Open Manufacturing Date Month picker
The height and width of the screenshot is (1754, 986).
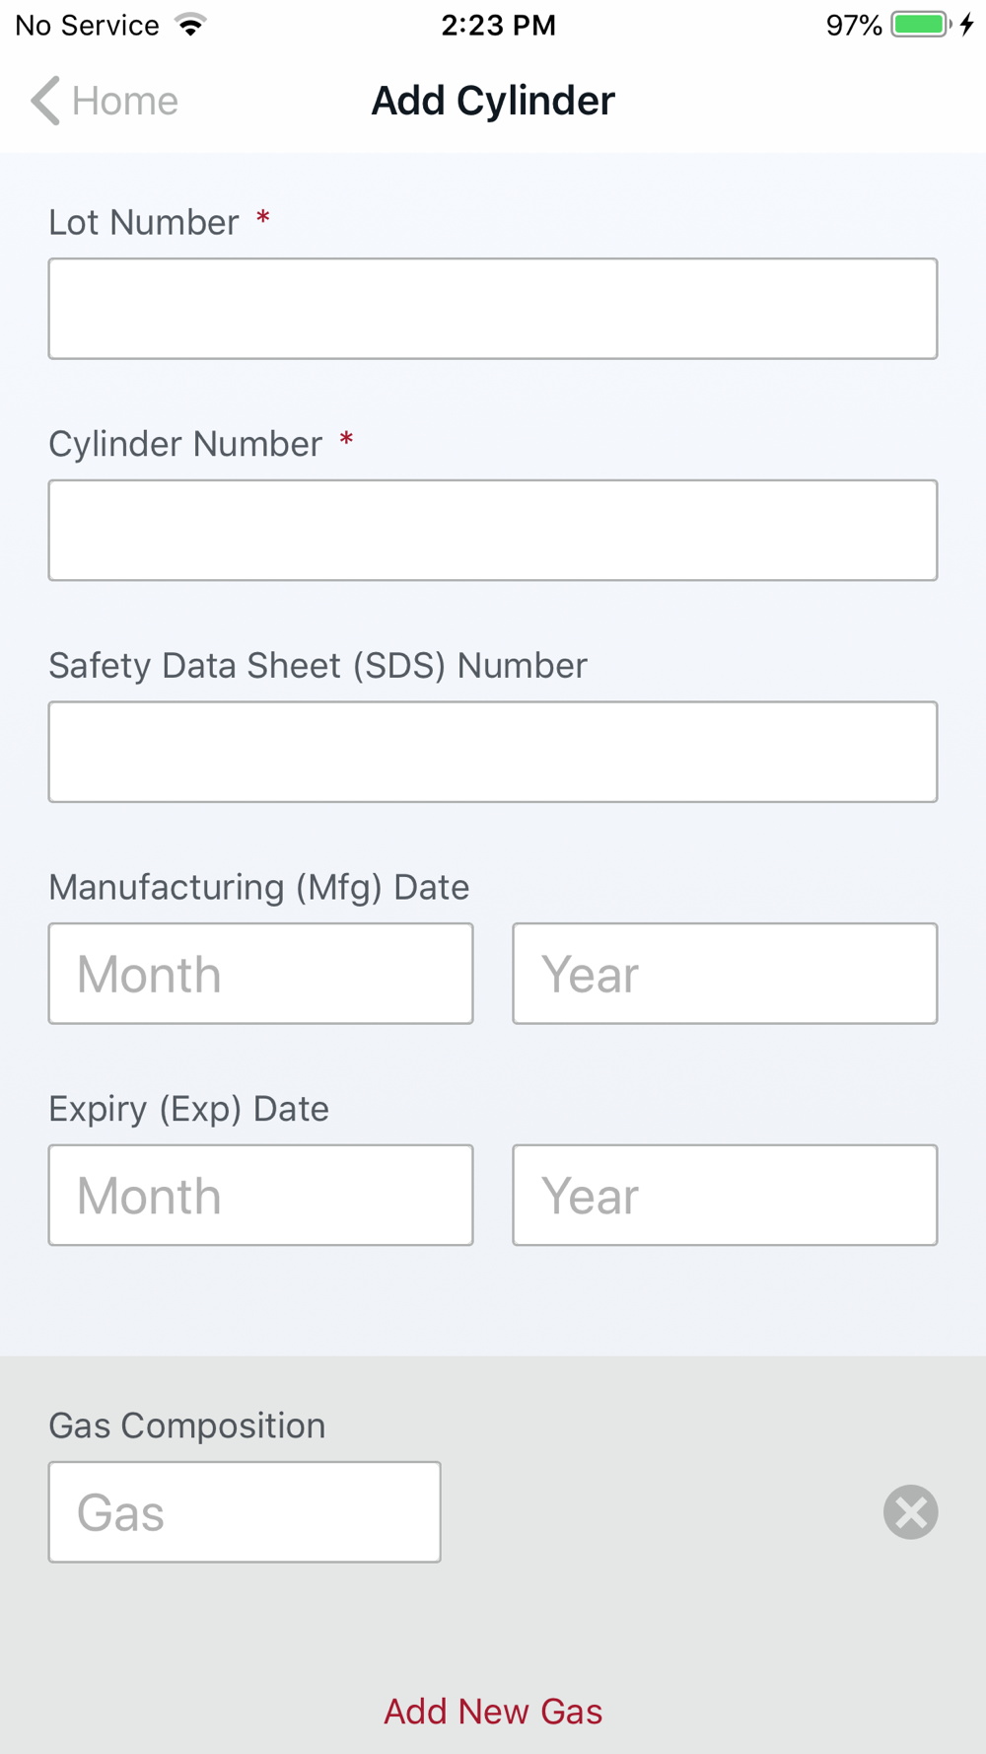[x=261, y=974]
